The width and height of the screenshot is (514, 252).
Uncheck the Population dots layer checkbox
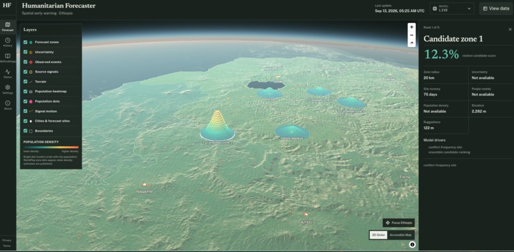tap(26, 101)
